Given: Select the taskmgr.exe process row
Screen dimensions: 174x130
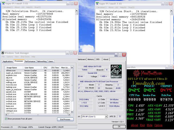Looking at the screenshot, I should pyautogui.click(x=38, y=87).
